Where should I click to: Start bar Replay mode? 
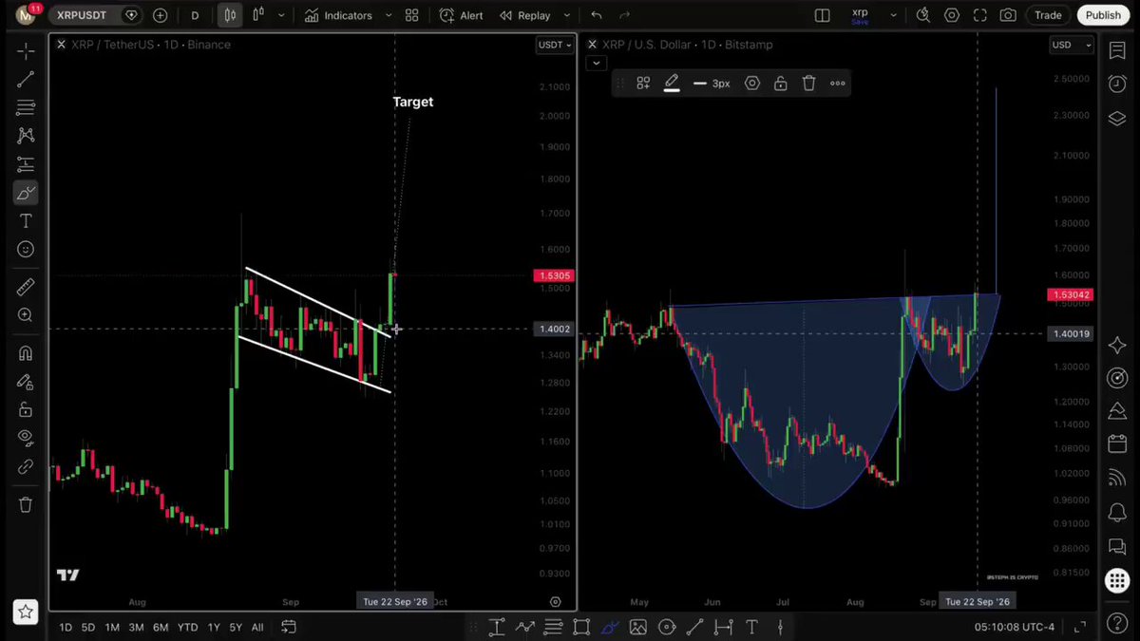(525, 15)
